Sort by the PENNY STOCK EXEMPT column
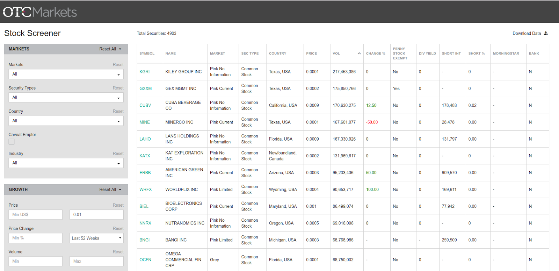The height and width of the screenshot is (271, 559). [x=400, y=54]
